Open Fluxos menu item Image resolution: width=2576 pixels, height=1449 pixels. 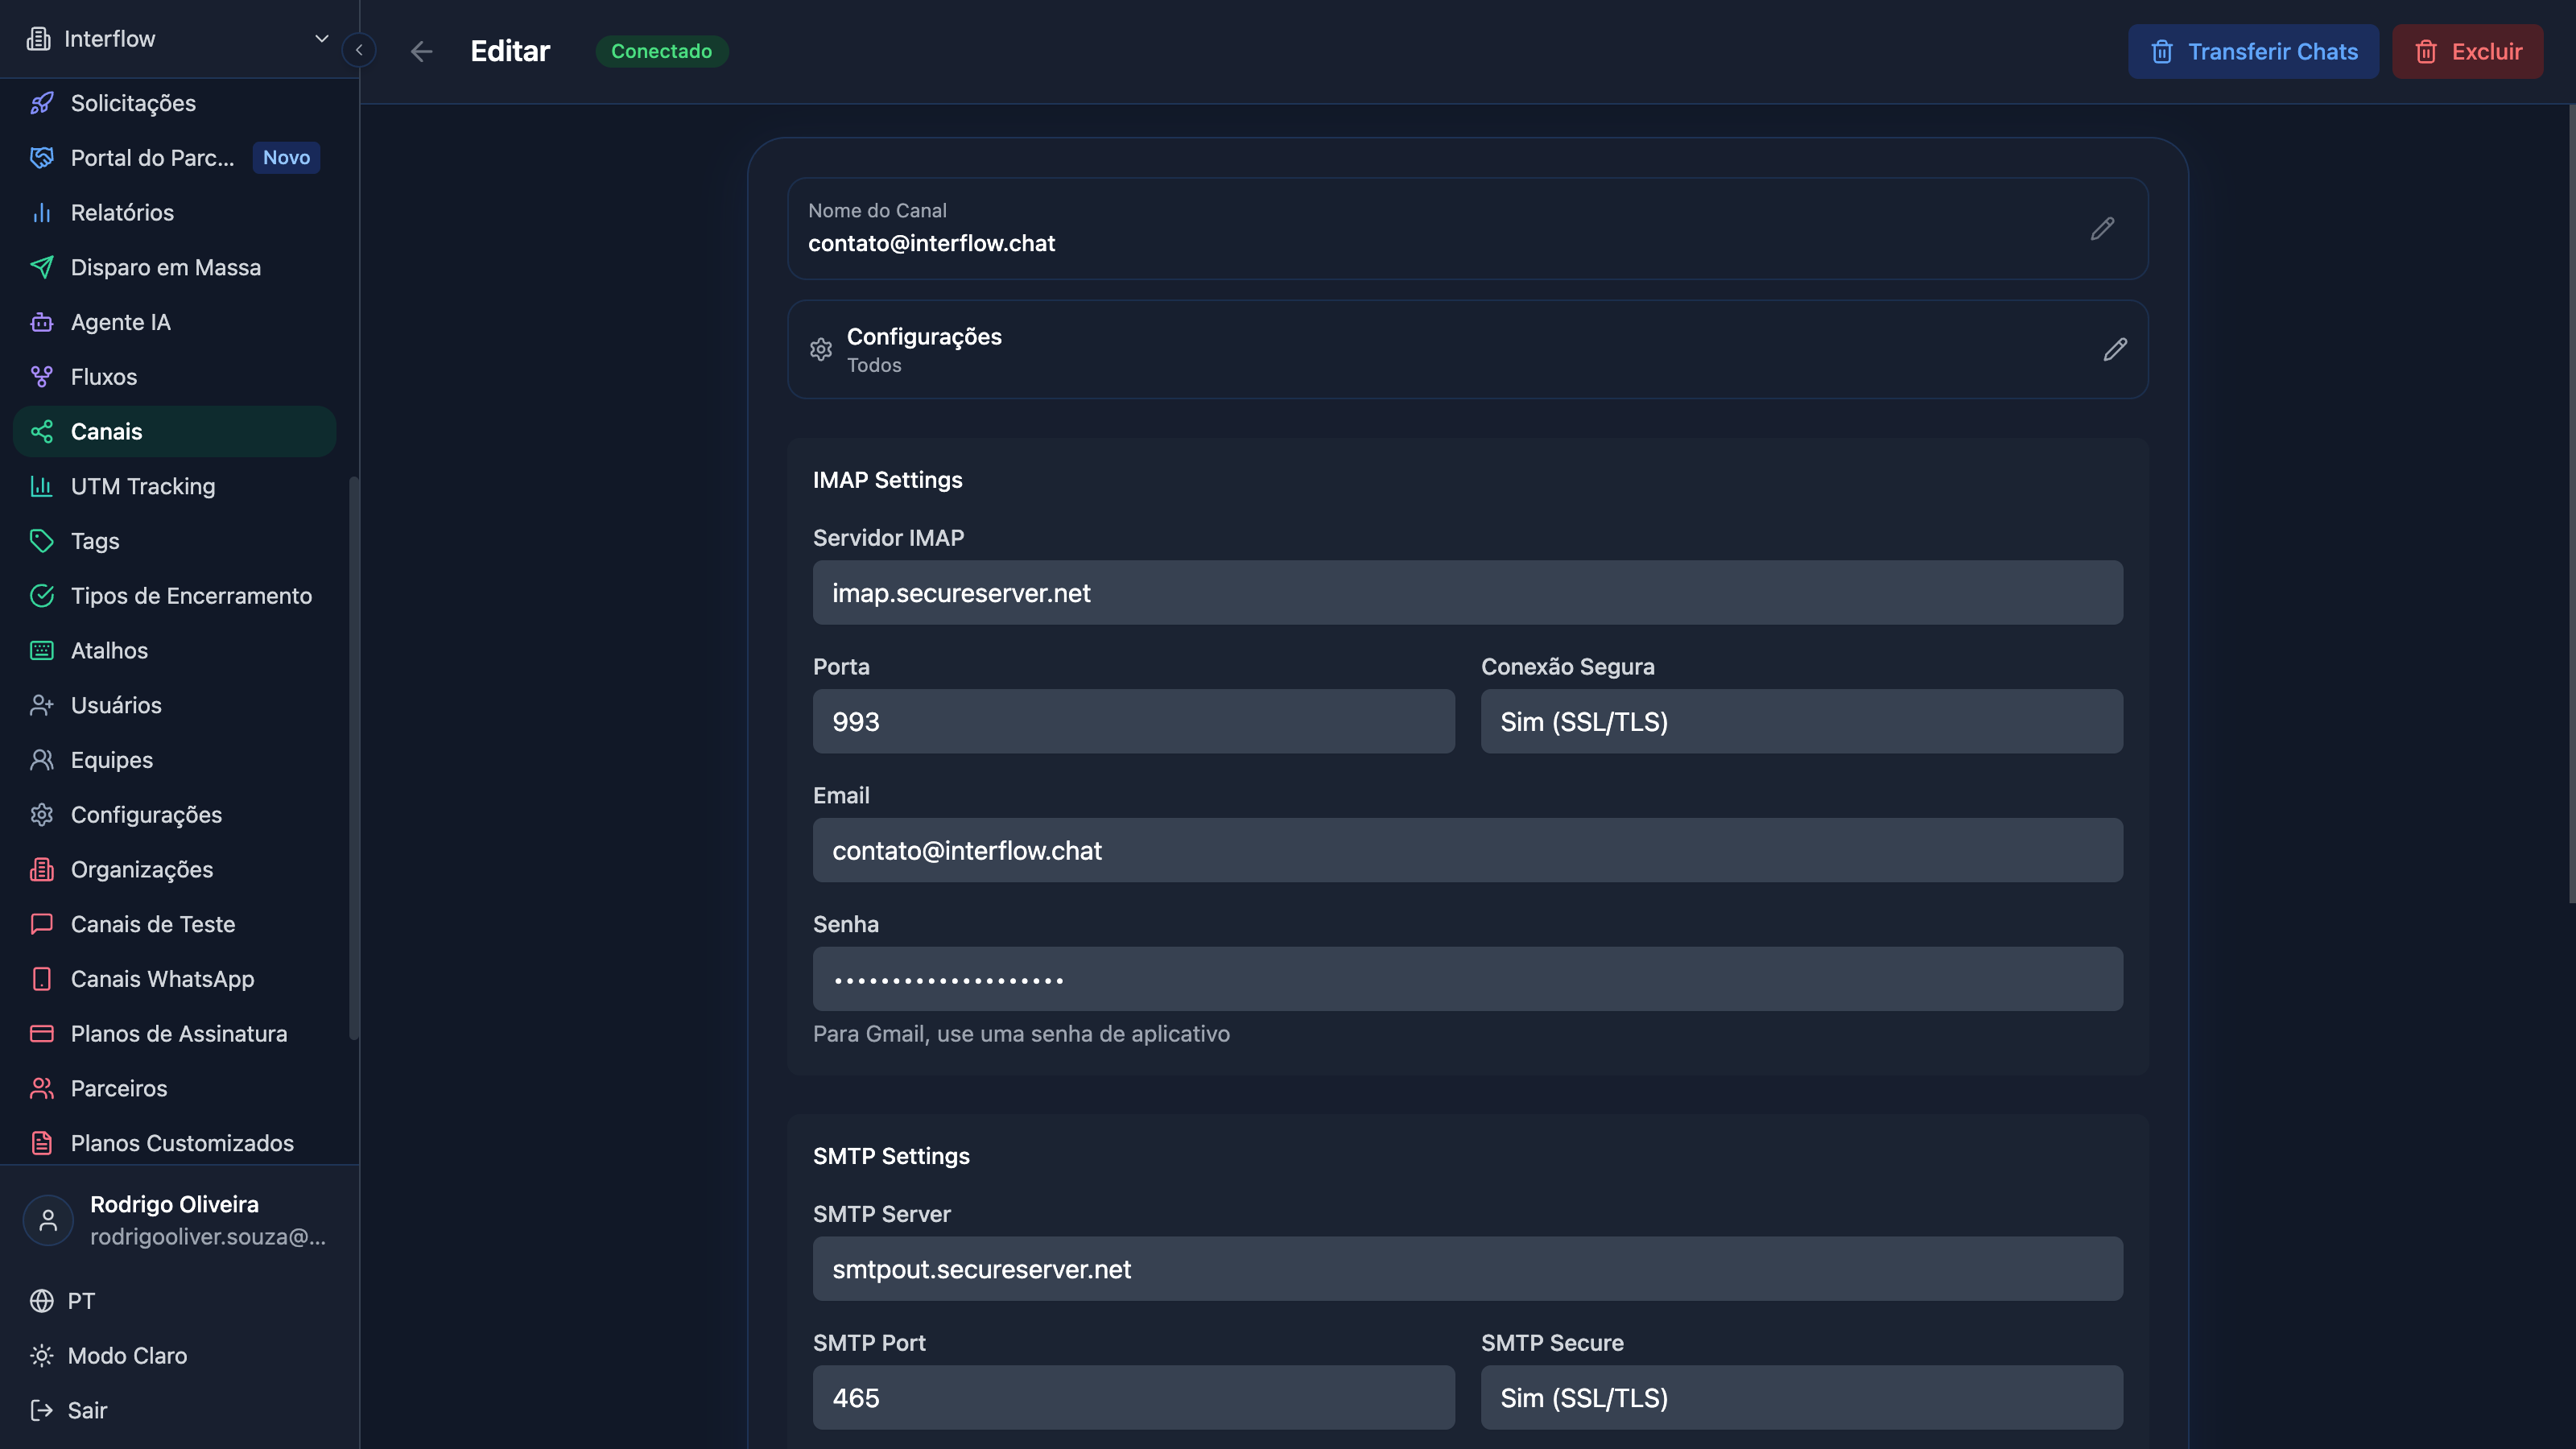coord(175,377)
